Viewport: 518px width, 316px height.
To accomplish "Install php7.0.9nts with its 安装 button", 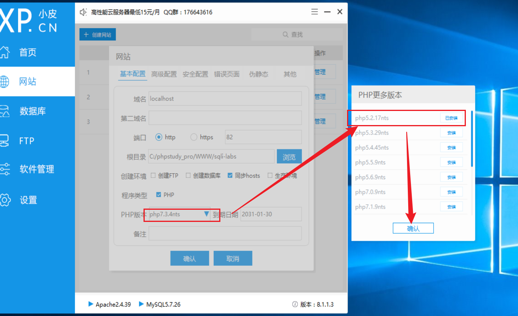I will click(x=451, y=192).
